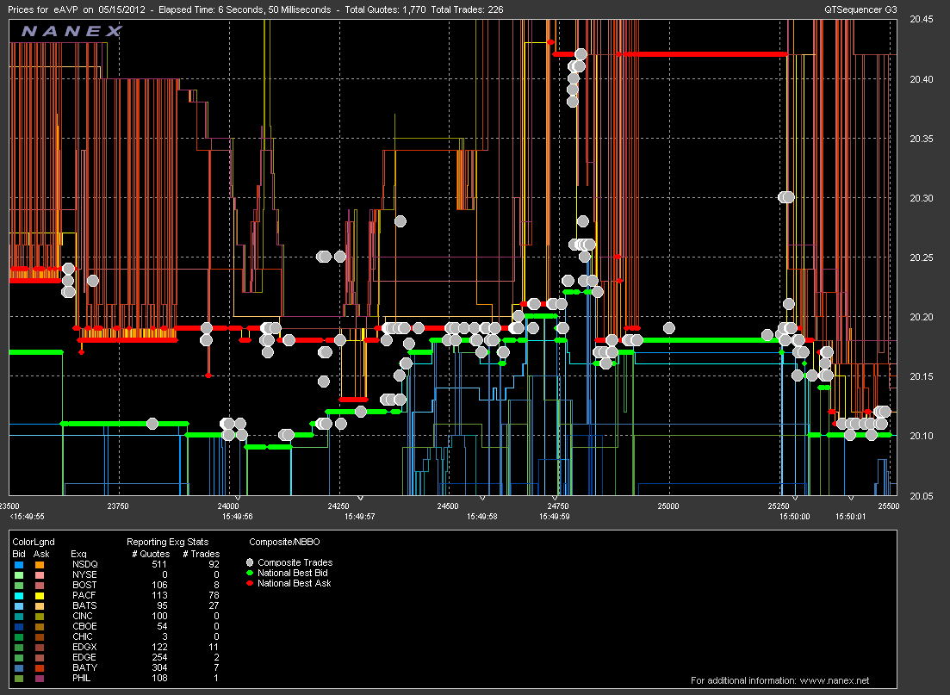Select the "Reporting Exg Stats" heading

pyautogui.click(x=167, y=542)
